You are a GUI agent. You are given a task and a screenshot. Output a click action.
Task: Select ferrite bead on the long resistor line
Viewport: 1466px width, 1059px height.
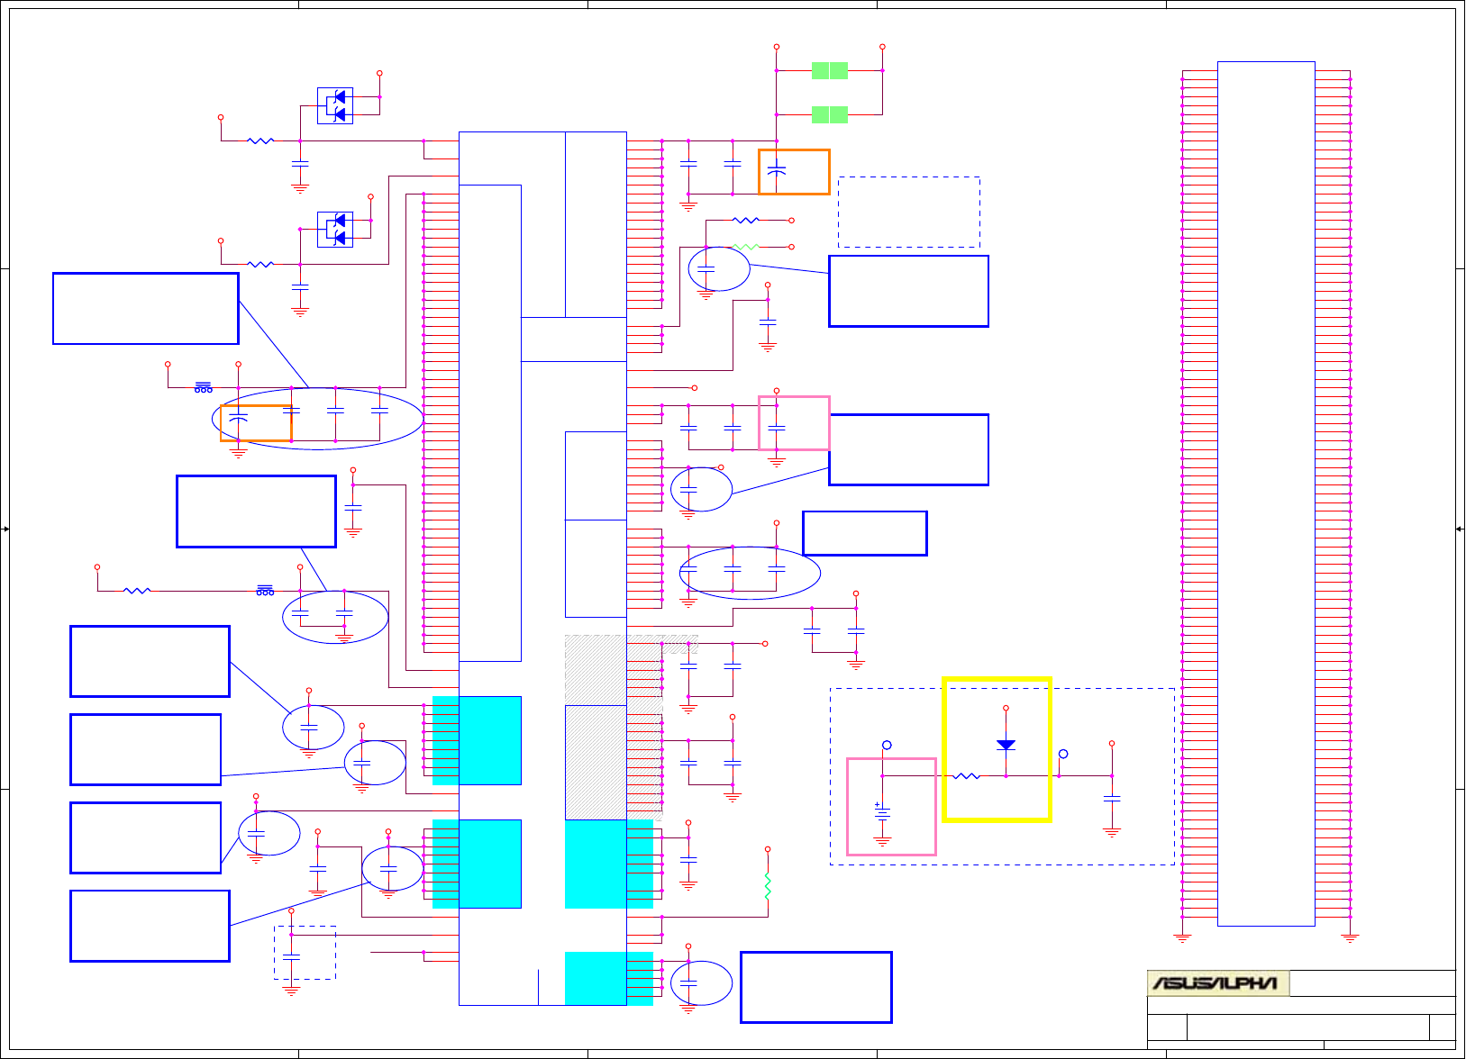[x=265, y=590]
